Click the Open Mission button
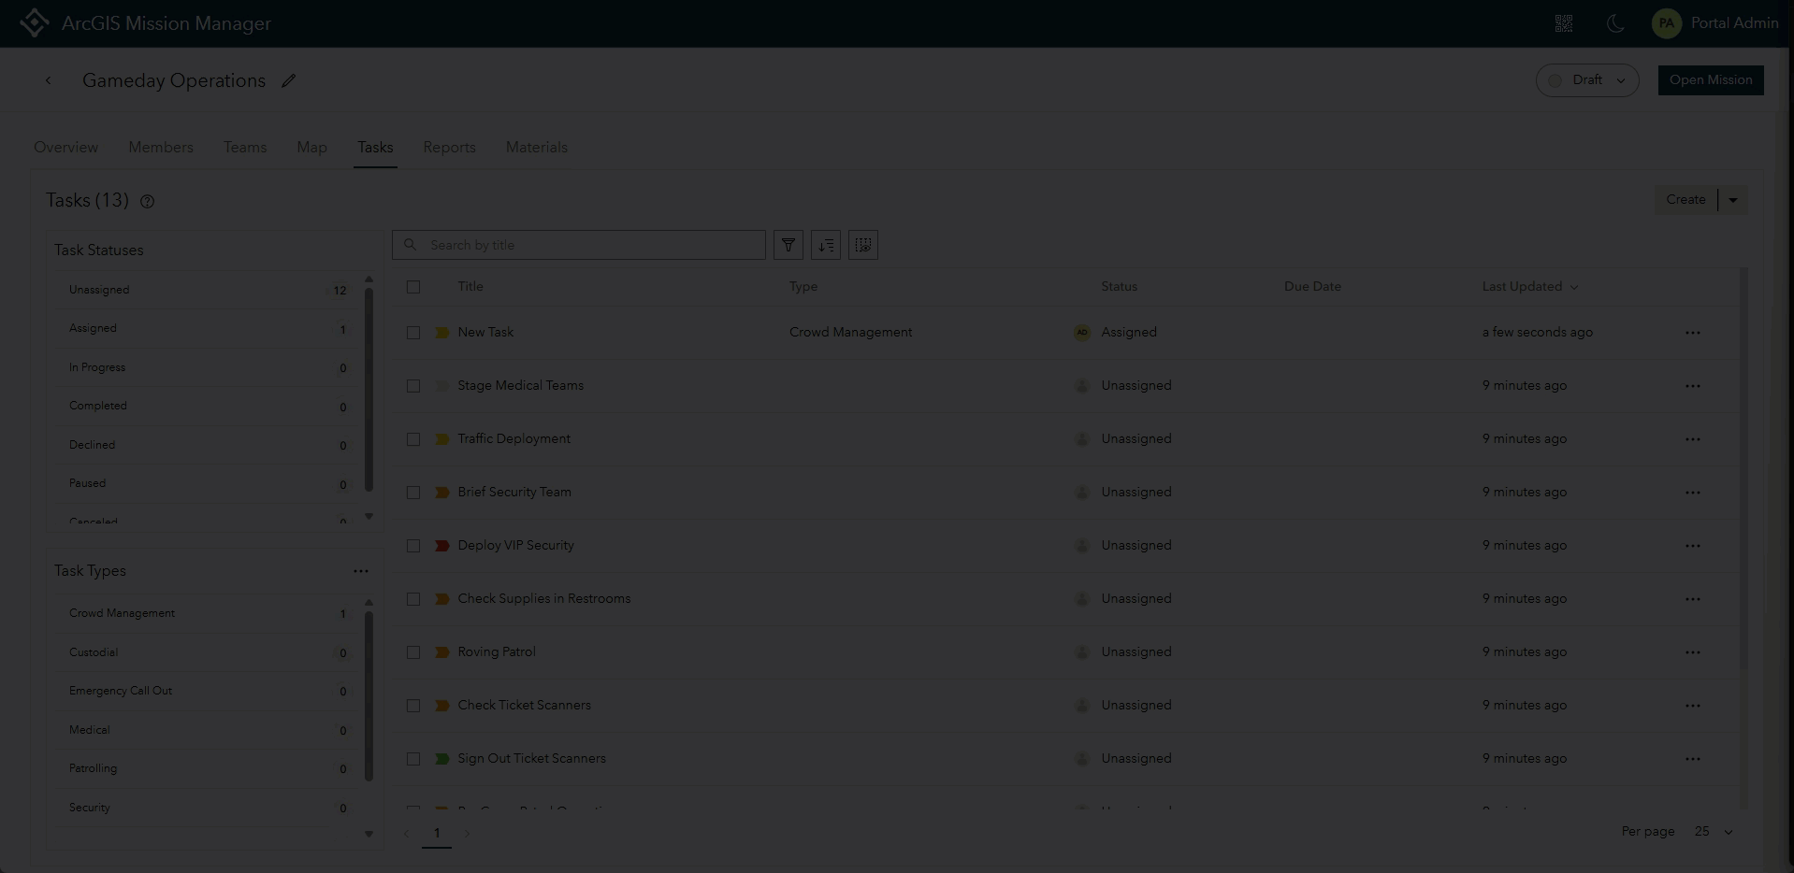 tap(1710, 79)
